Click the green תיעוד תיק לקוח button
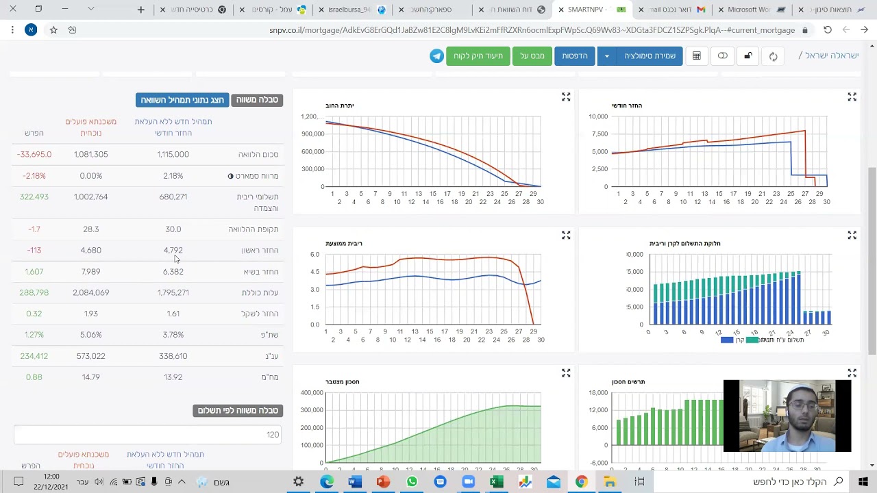The image size is (877, 493). point(478,56)
